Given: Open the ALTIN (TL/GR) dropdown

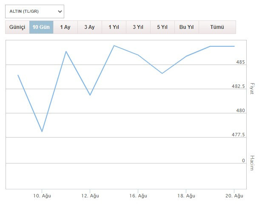Looking at the screenshot, I should point(34,11).
